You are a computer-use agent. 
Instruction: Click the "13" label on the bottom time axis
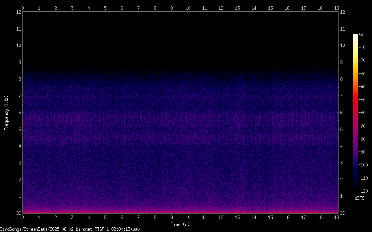[238, 217]
